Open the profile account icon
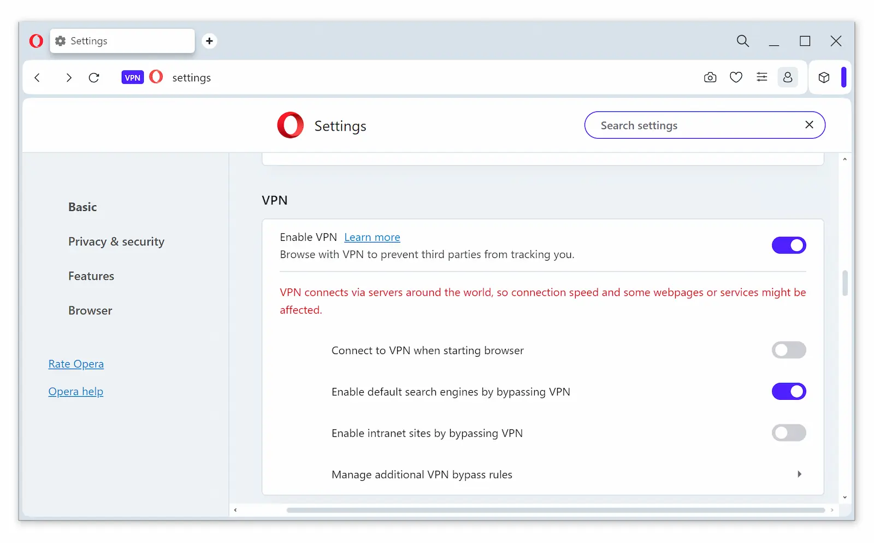Viewport: 874px width, 543px height. point(788,78)
